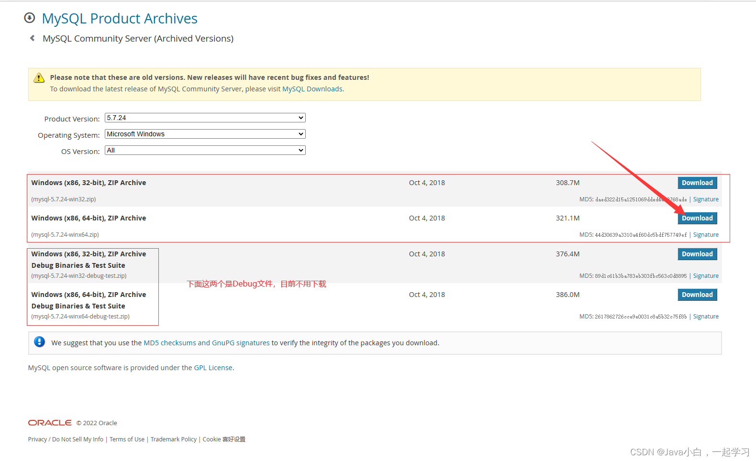Screen dimensions: 756x461
Task: Click filename (mysql-5.7.24-winx64.zip)
Action: 65,235
